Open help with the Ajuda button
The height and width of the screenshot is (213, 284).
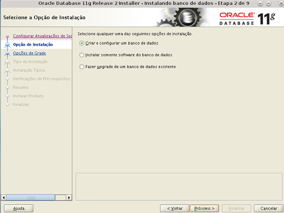[19, 208]
